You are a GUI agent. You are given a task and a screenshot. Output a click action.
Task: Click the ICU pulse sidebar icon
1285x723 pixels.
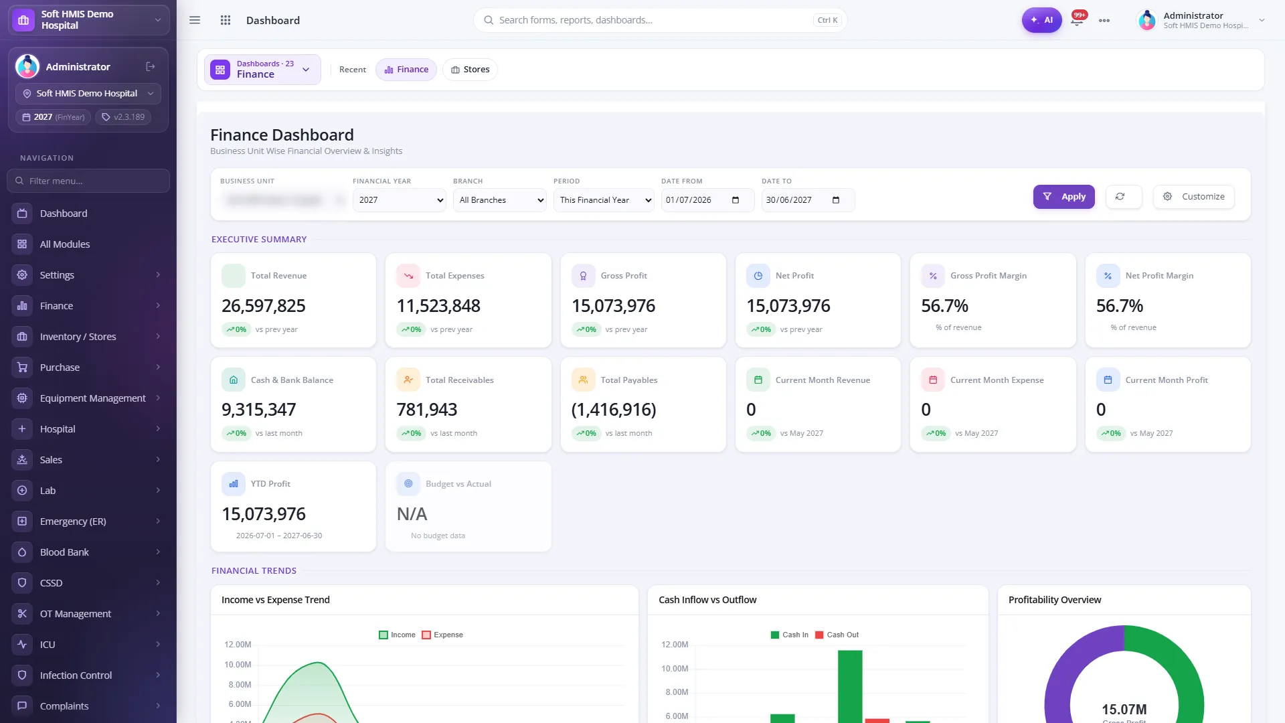[22, 645]
